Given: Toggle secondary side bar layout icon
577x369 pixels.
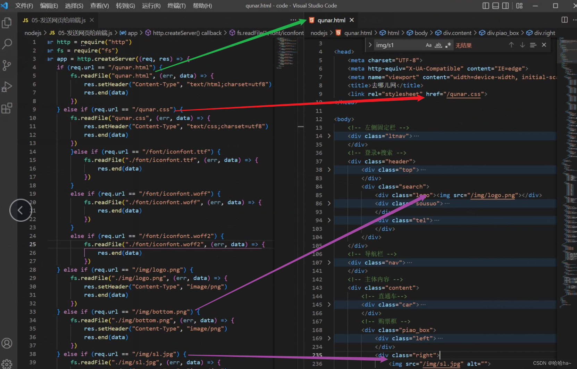Looking at the screenshot, I should (505, 6).
